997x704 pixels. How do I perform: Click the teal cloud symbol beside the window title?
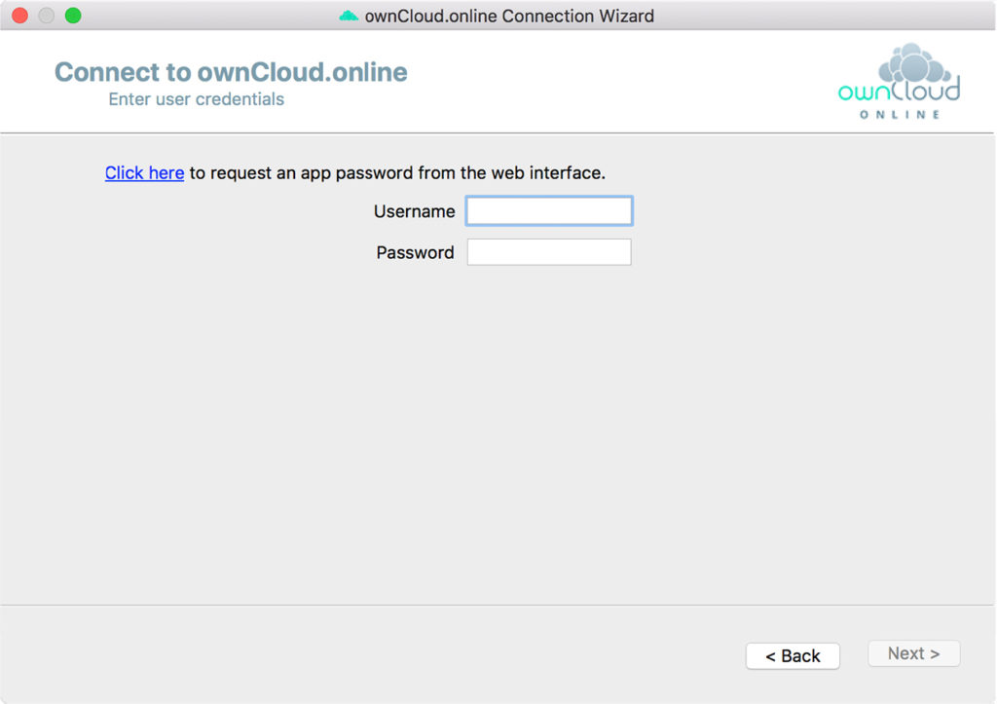pyautogui.click(x=346, y=15)
